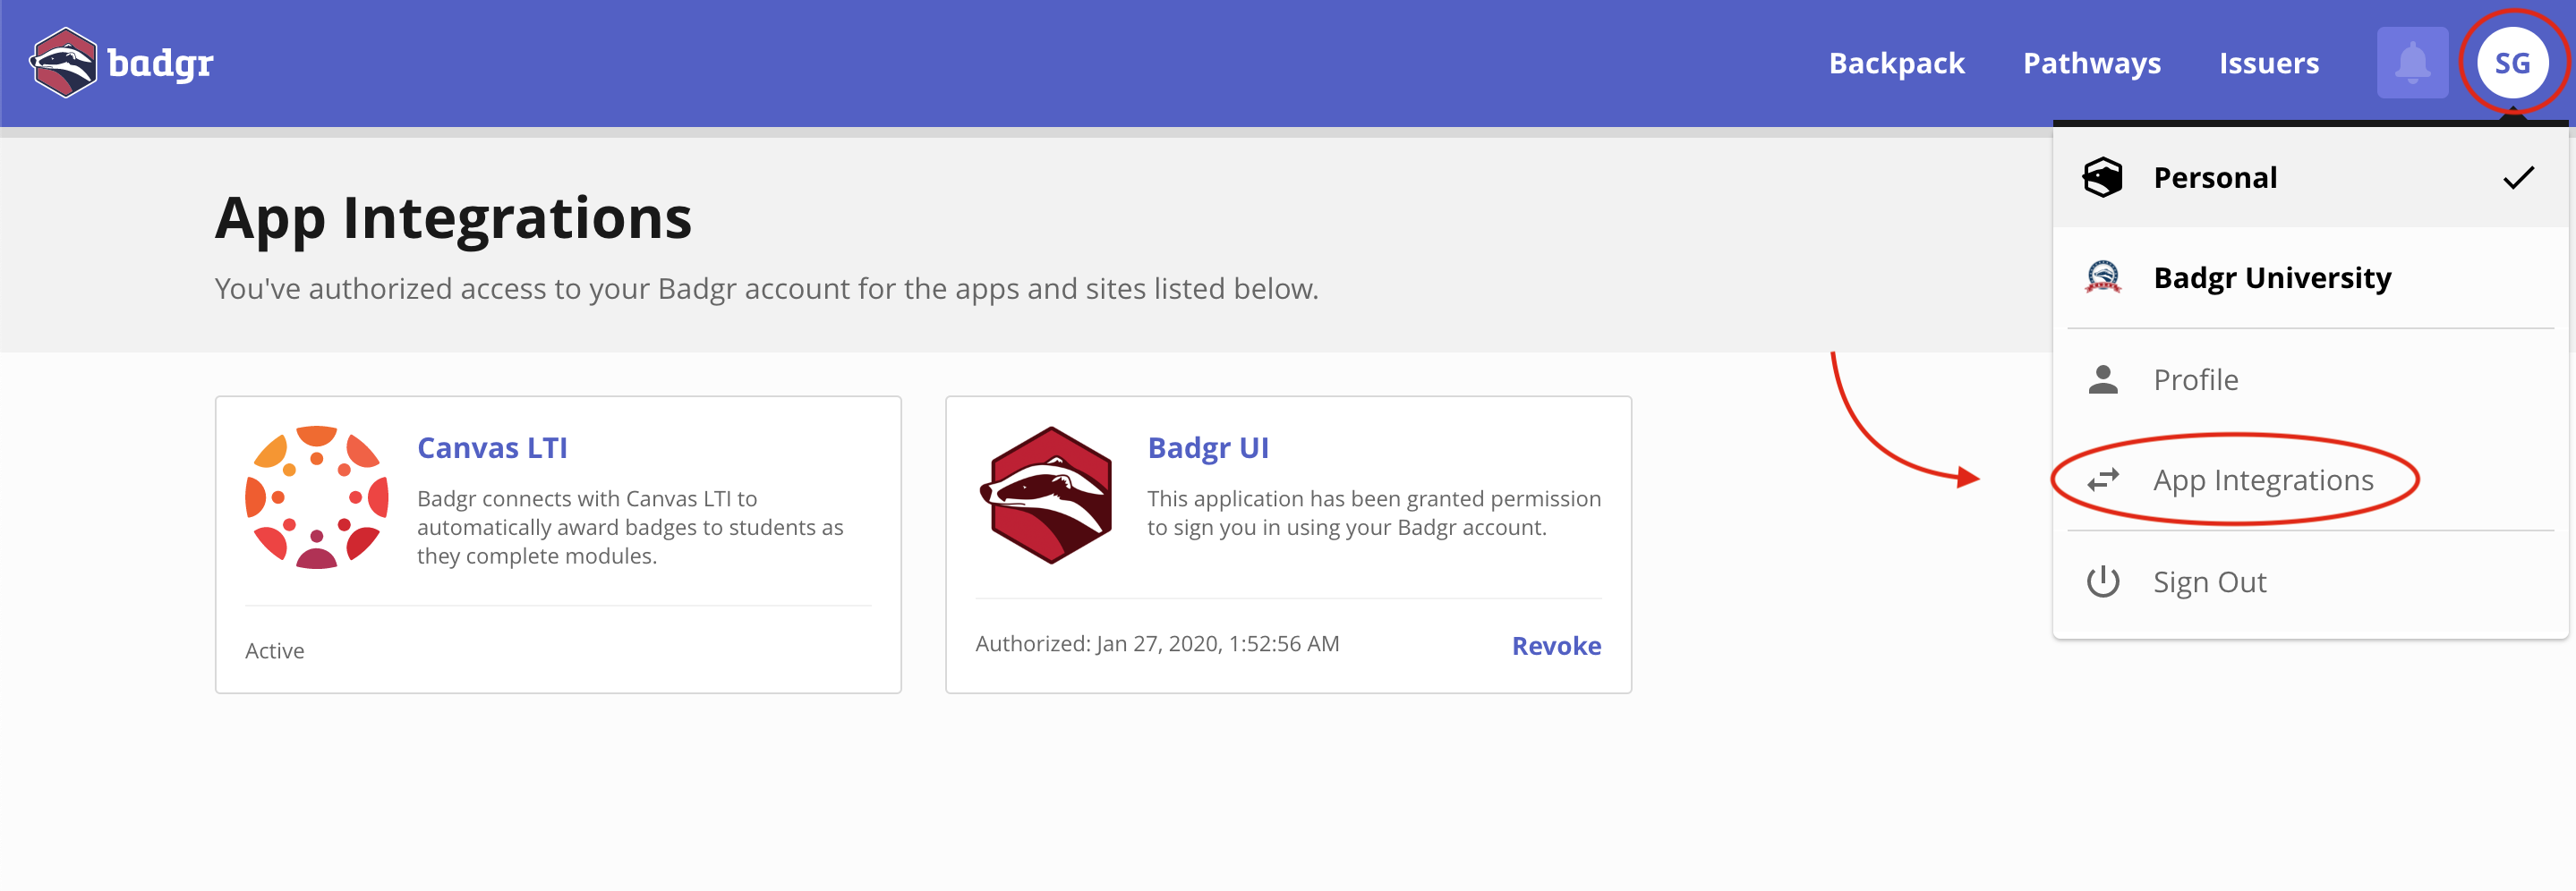Click the Badgr University crest icon
This screenshot has width=2576, height=891.
point(2103,278)
